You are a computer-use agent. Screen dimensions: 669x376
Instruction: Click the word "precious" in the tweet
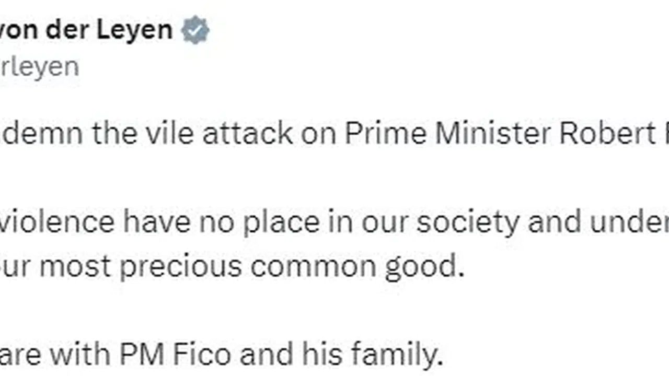click(x=181, y=266)
